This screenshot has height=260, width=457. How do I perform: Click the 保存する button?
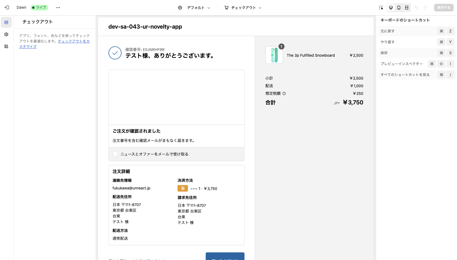coord(444,7)
